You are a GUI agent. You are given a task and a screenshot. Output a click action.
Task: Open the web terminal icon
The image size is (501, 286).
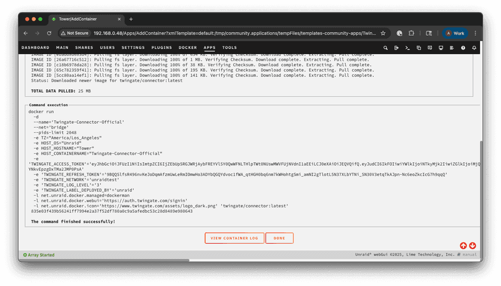(x=407, y=48)
